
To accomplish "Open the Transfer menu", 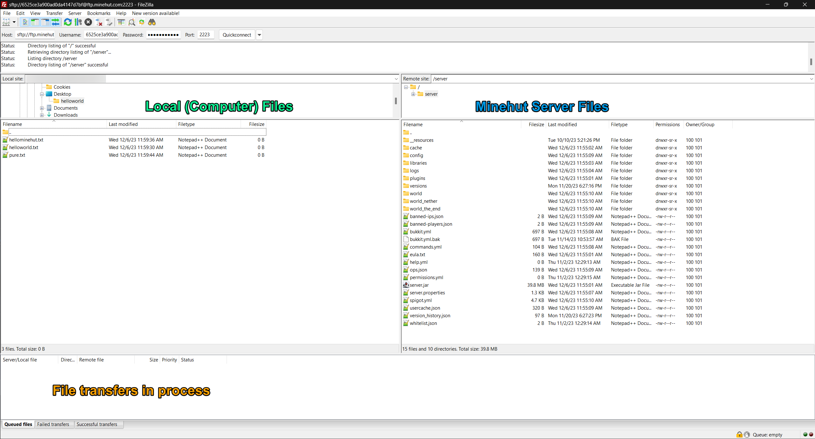I will pos(54,13).
